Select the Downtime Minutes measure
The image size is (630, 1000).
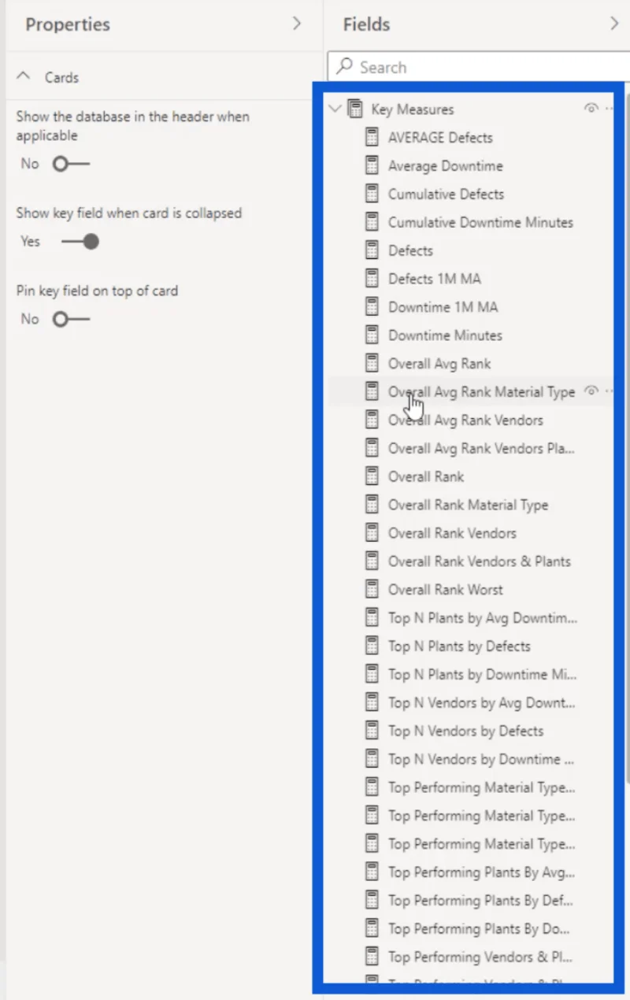(x=445, y=335)
